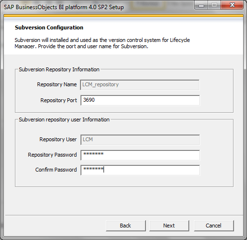The image size is (247, 240).
Task: Click the disabled maximize window button
Action: click(214, 5)
